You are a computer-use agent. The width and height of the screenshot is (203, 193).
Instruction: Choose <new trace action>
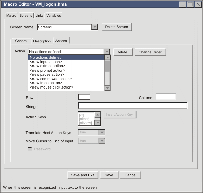coord(66,83)
